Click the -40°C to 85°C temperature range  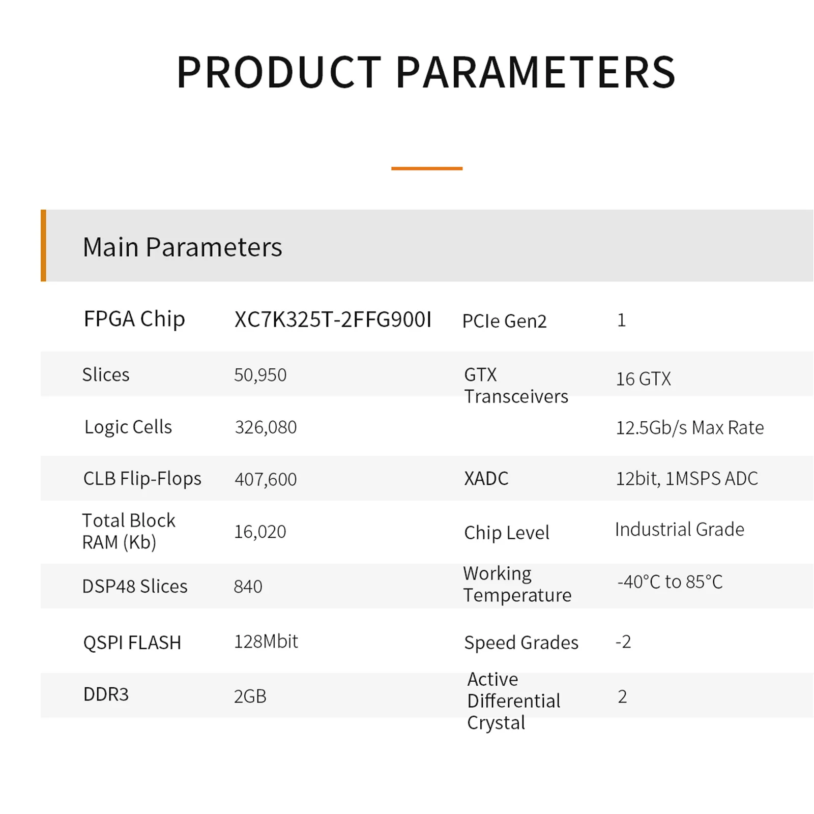coord(670,582)
